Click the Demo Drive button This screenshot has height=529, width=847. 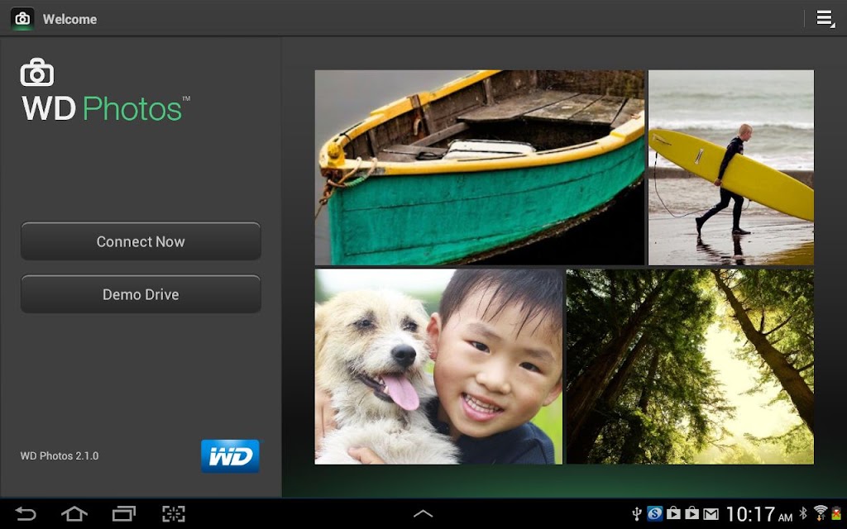click(x=141, y=294)
